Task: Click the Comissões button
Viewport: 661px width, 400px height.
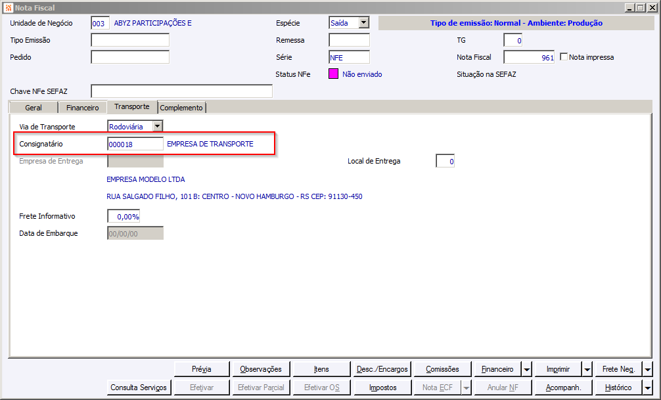Action: click(442, 369)
